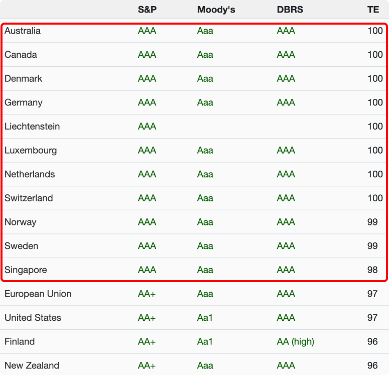Open the Luxembourg link
389x375 pixels.
(31, 151)
